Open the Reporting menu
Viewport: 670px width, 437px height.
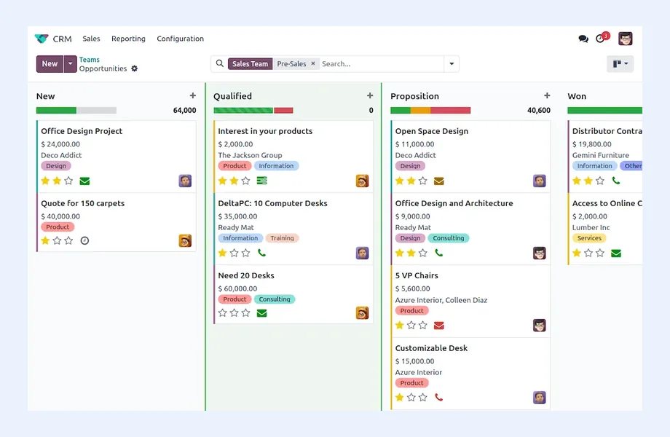(128, 39)
